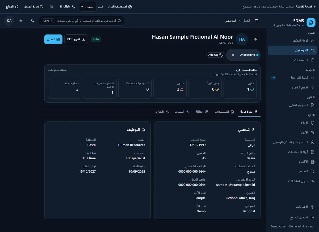
Task: Switch interface language to English
Action: click(x=68, y=7)
